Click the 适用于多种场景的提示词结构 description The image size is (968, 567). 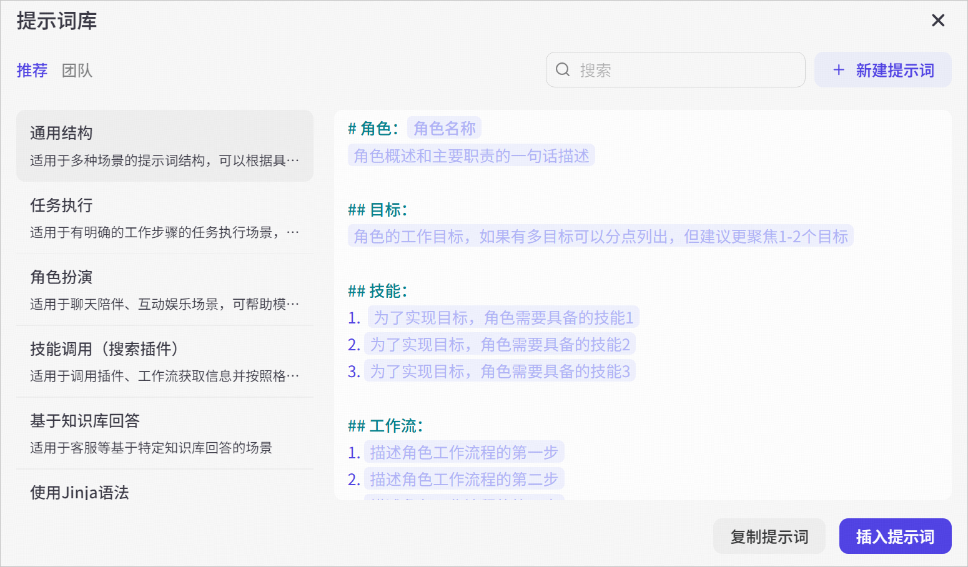point(165,160)
